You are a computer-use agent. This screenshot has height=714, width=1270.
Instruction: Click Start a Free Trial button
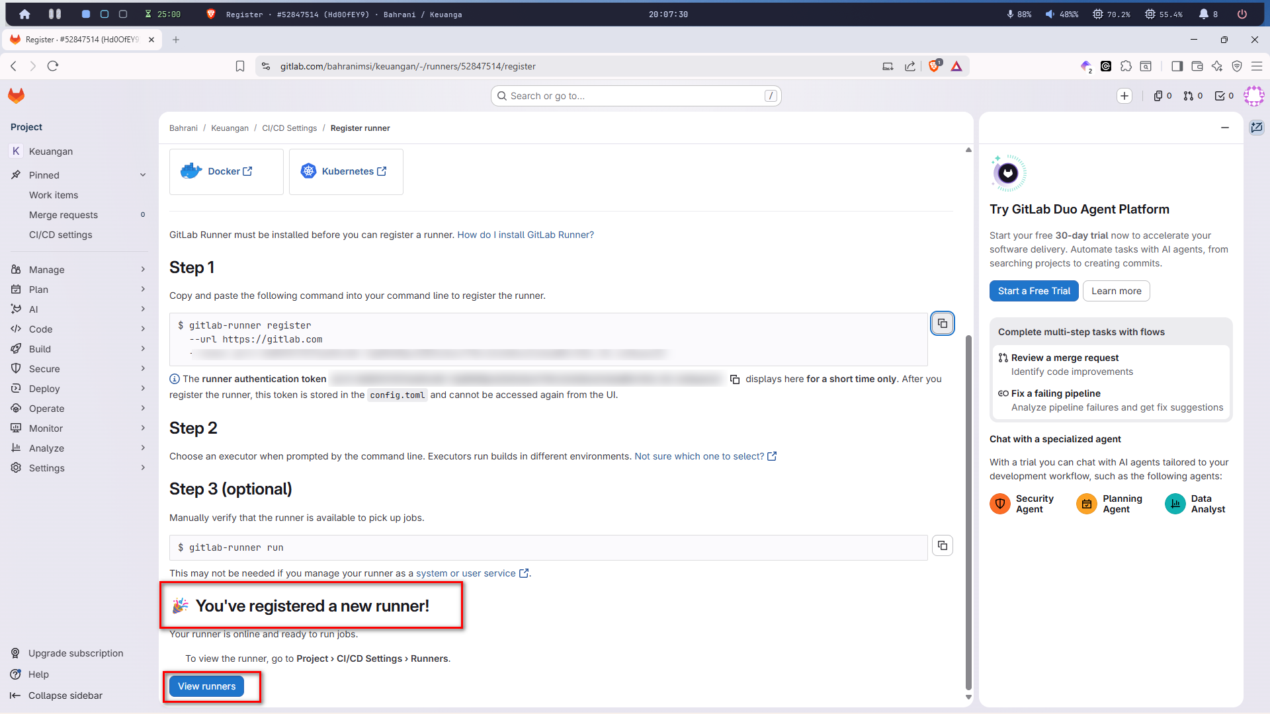[x=1033, y=291]
